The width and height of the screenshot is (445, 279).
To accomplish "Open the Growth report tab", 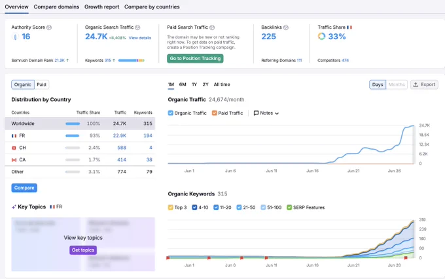I will [x=102, y=7].
